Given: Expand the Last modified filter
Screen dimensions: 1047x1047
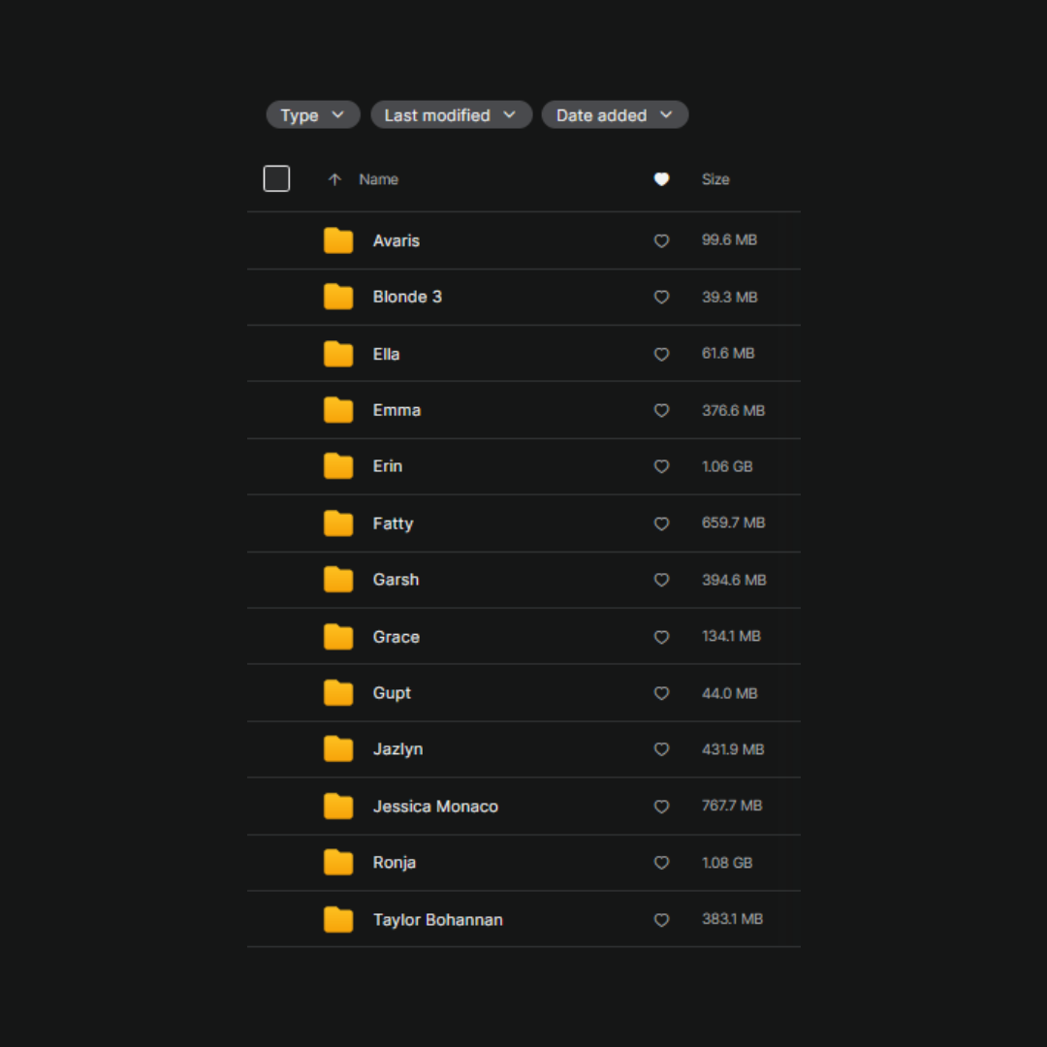Looking at the screenshot, I should tap(451, 115).
